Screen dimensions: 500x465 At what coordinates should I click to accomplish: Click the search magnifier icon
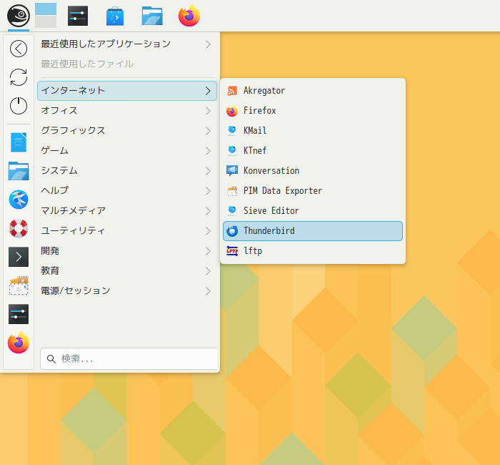pos(51,359)
